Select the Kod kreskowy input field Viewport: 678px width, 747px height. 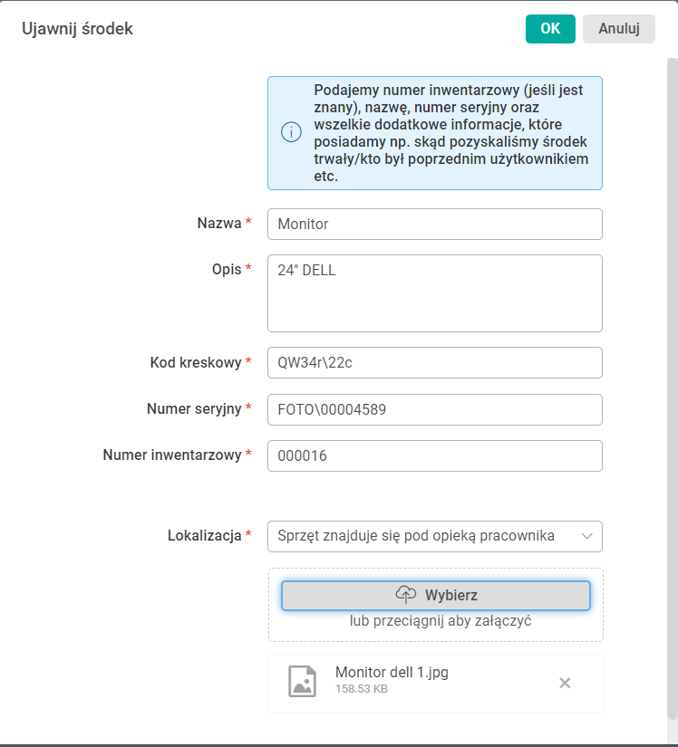point(434,362)
